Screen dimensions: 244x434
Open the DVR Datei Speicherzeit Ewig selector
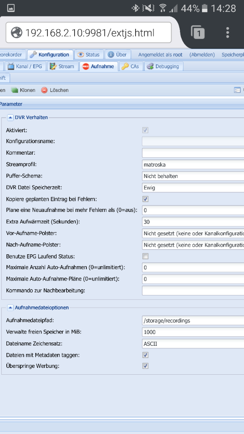pyautogui.click(x=193, y=187)
